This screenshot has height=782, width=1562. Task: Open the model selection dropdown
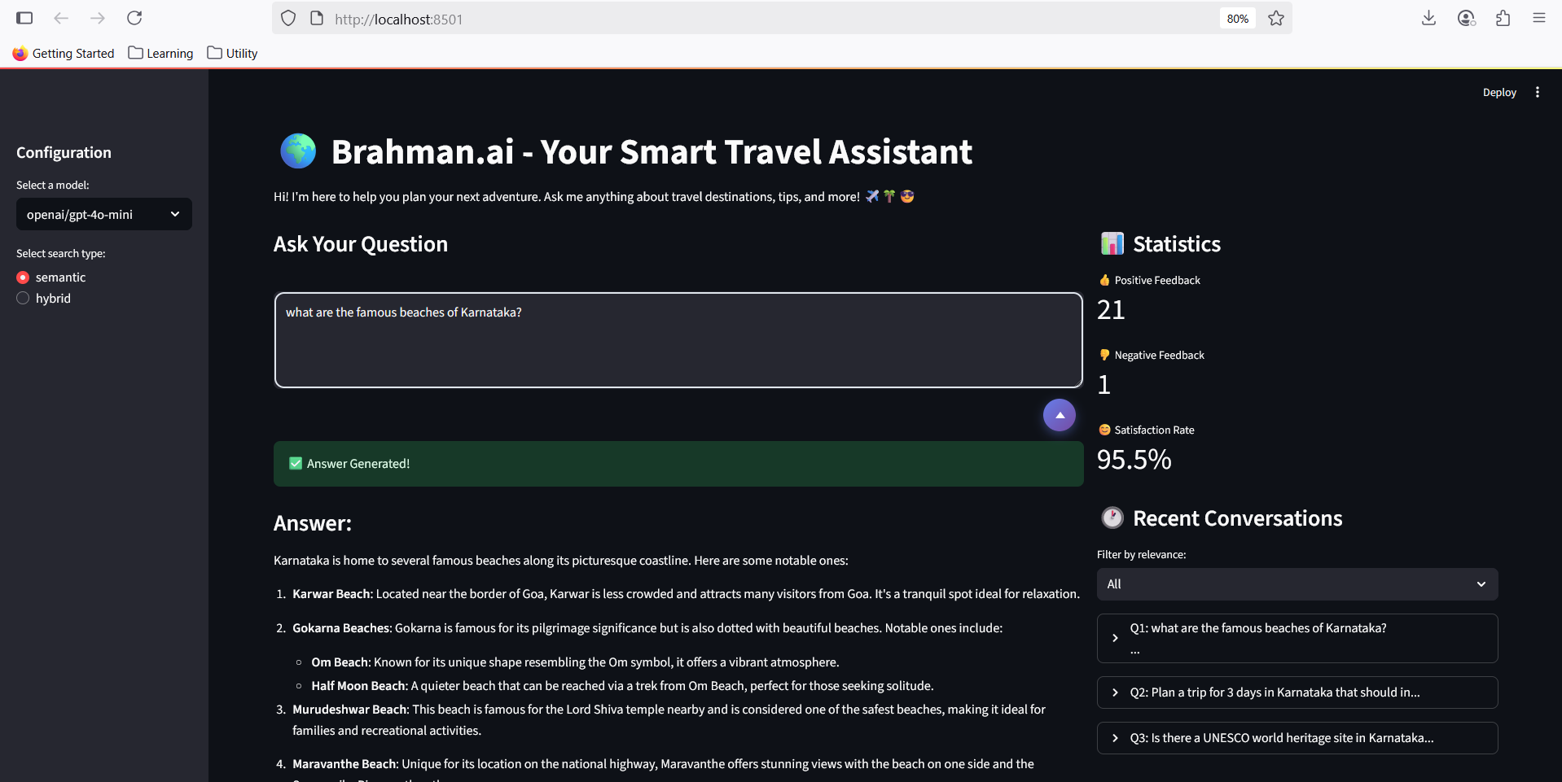click(x=103, y=214)
